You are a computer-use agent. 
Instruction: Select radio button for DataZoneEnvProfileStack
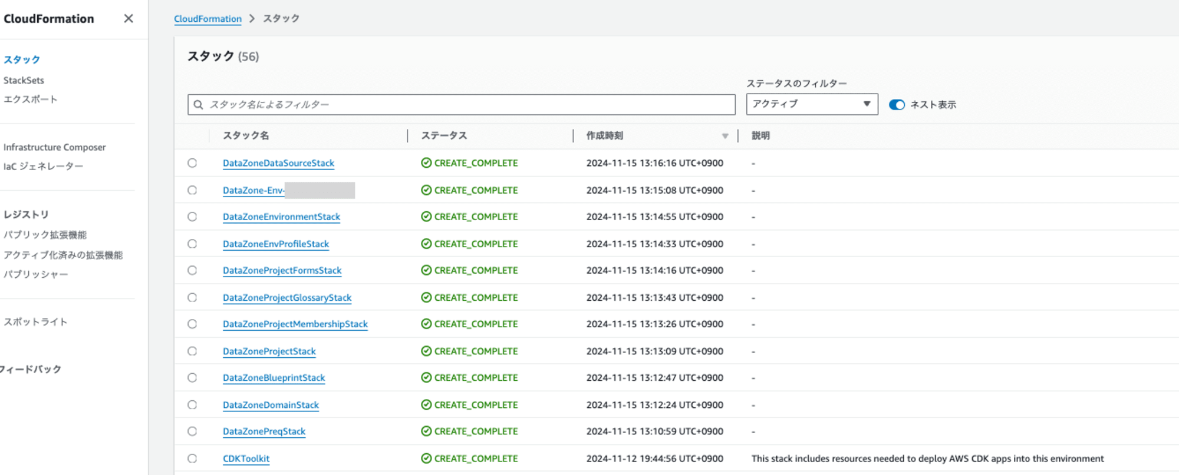coord(192,244)
